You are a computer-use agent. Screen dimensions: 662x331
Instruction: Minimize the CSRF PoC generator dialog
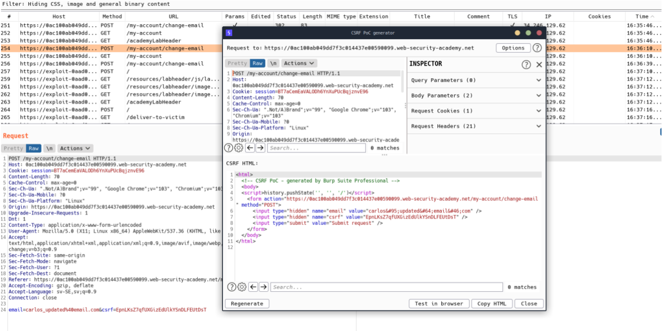coord(518,33)
